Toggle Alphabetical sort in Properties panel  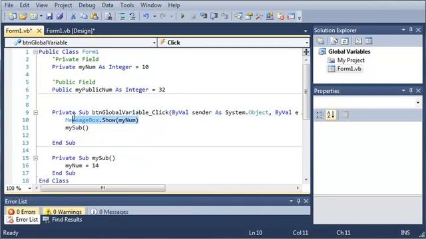click(331, 115)
